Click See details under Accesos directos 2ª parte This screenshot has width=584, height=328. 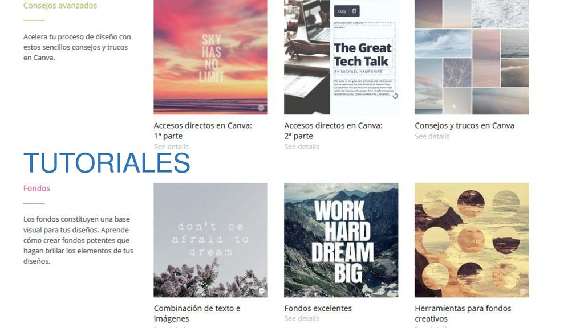point(301,146)
